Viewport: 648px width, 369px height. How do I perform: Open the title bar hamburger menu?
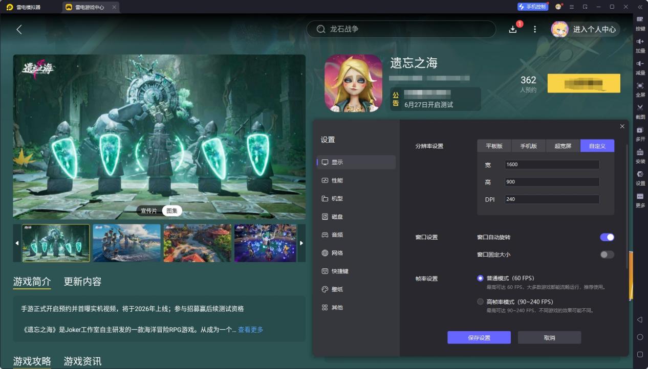click(x=572, y=7)
